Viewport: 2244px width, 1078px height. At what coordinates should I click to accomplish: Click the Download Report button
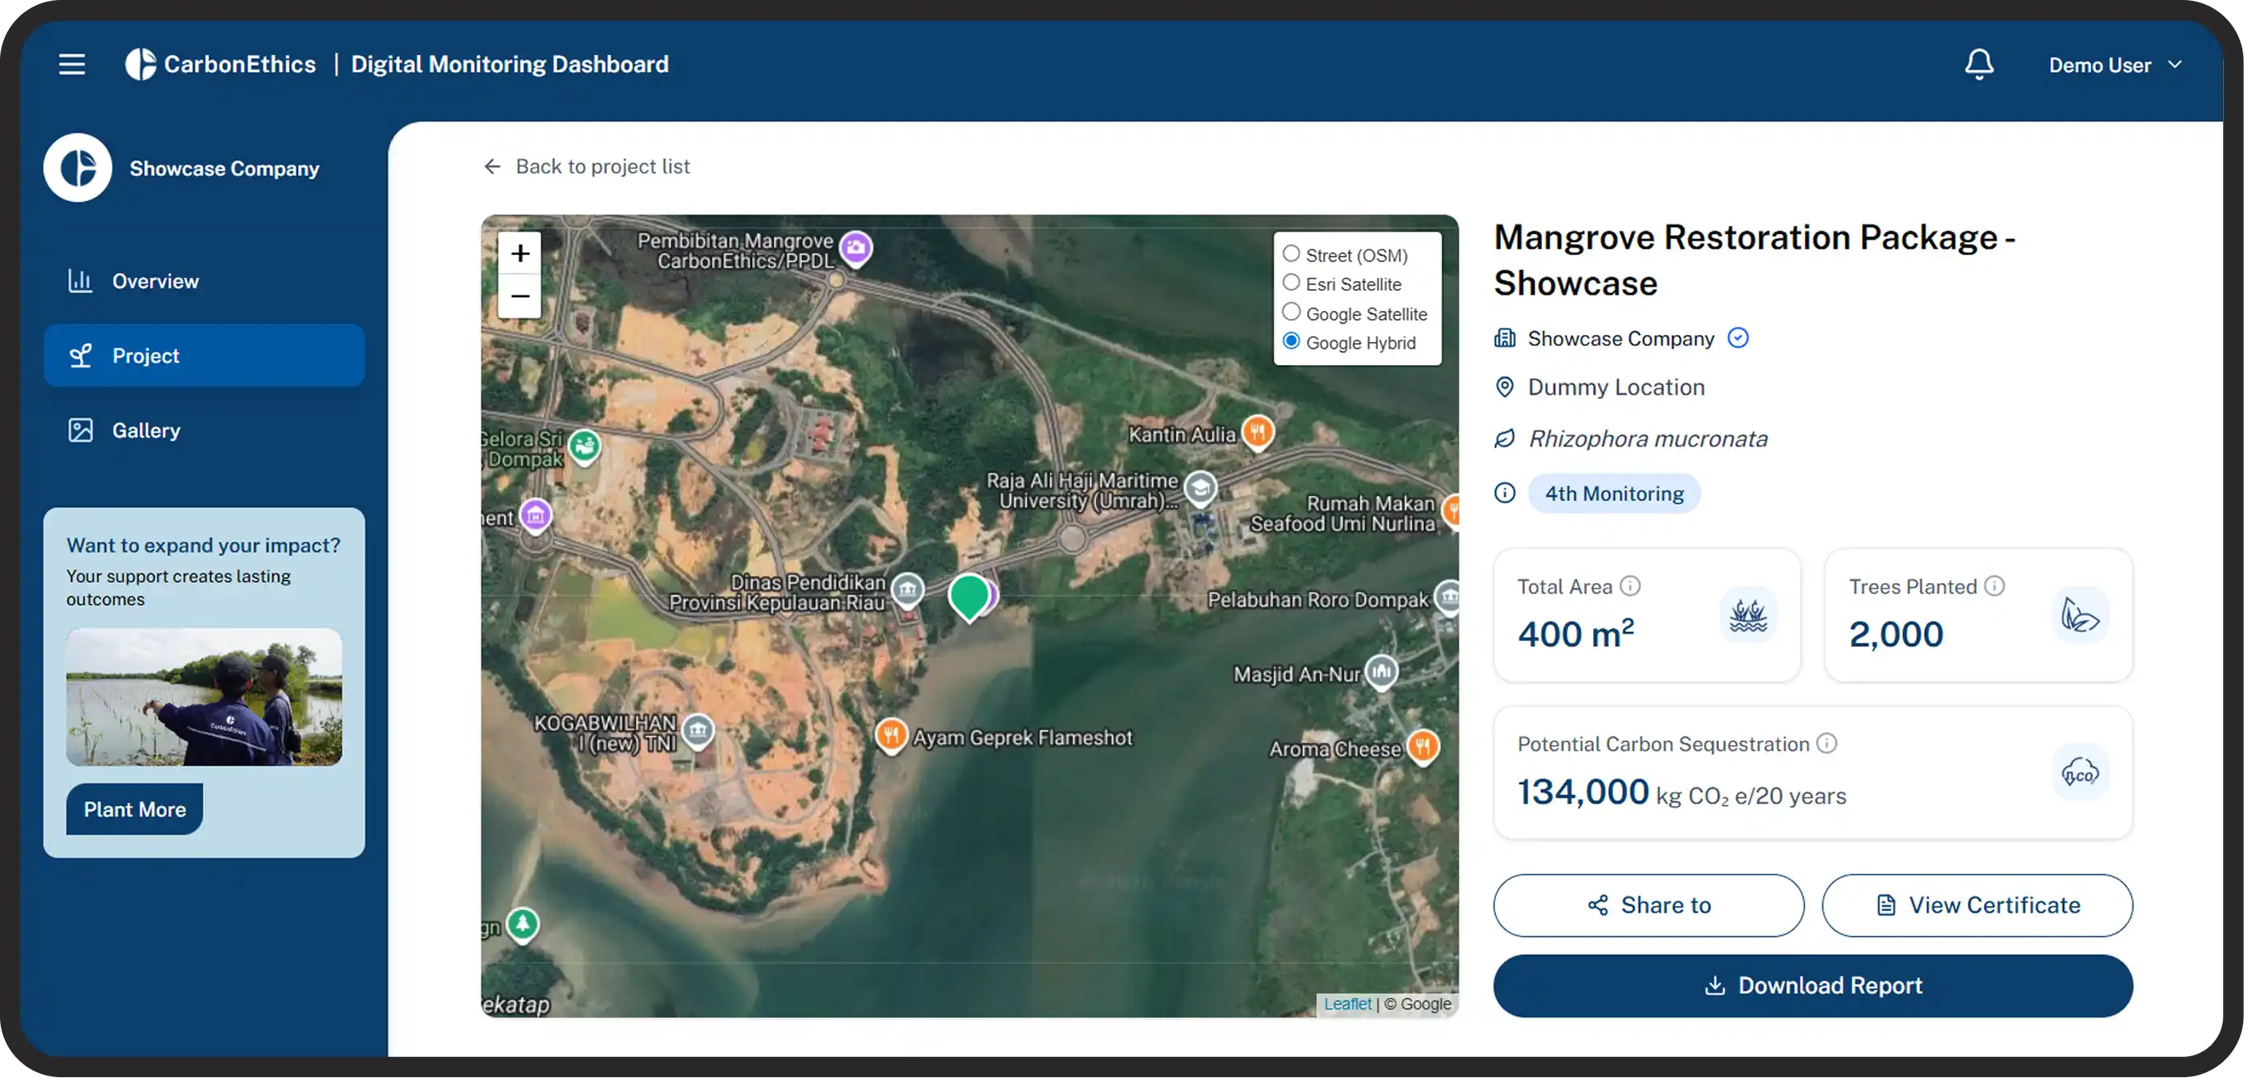[1813, 986]
